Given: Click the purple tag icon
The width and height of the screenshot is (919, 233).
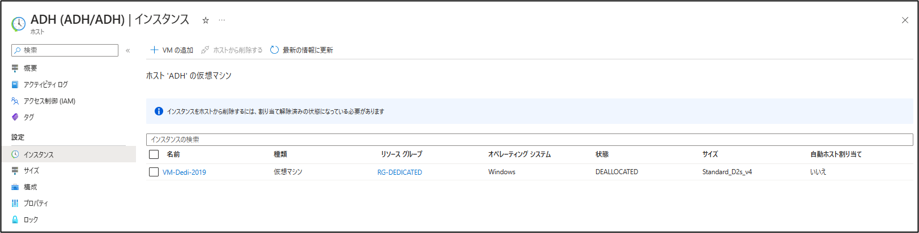Looking at the screenshot, I should (15, 118).
